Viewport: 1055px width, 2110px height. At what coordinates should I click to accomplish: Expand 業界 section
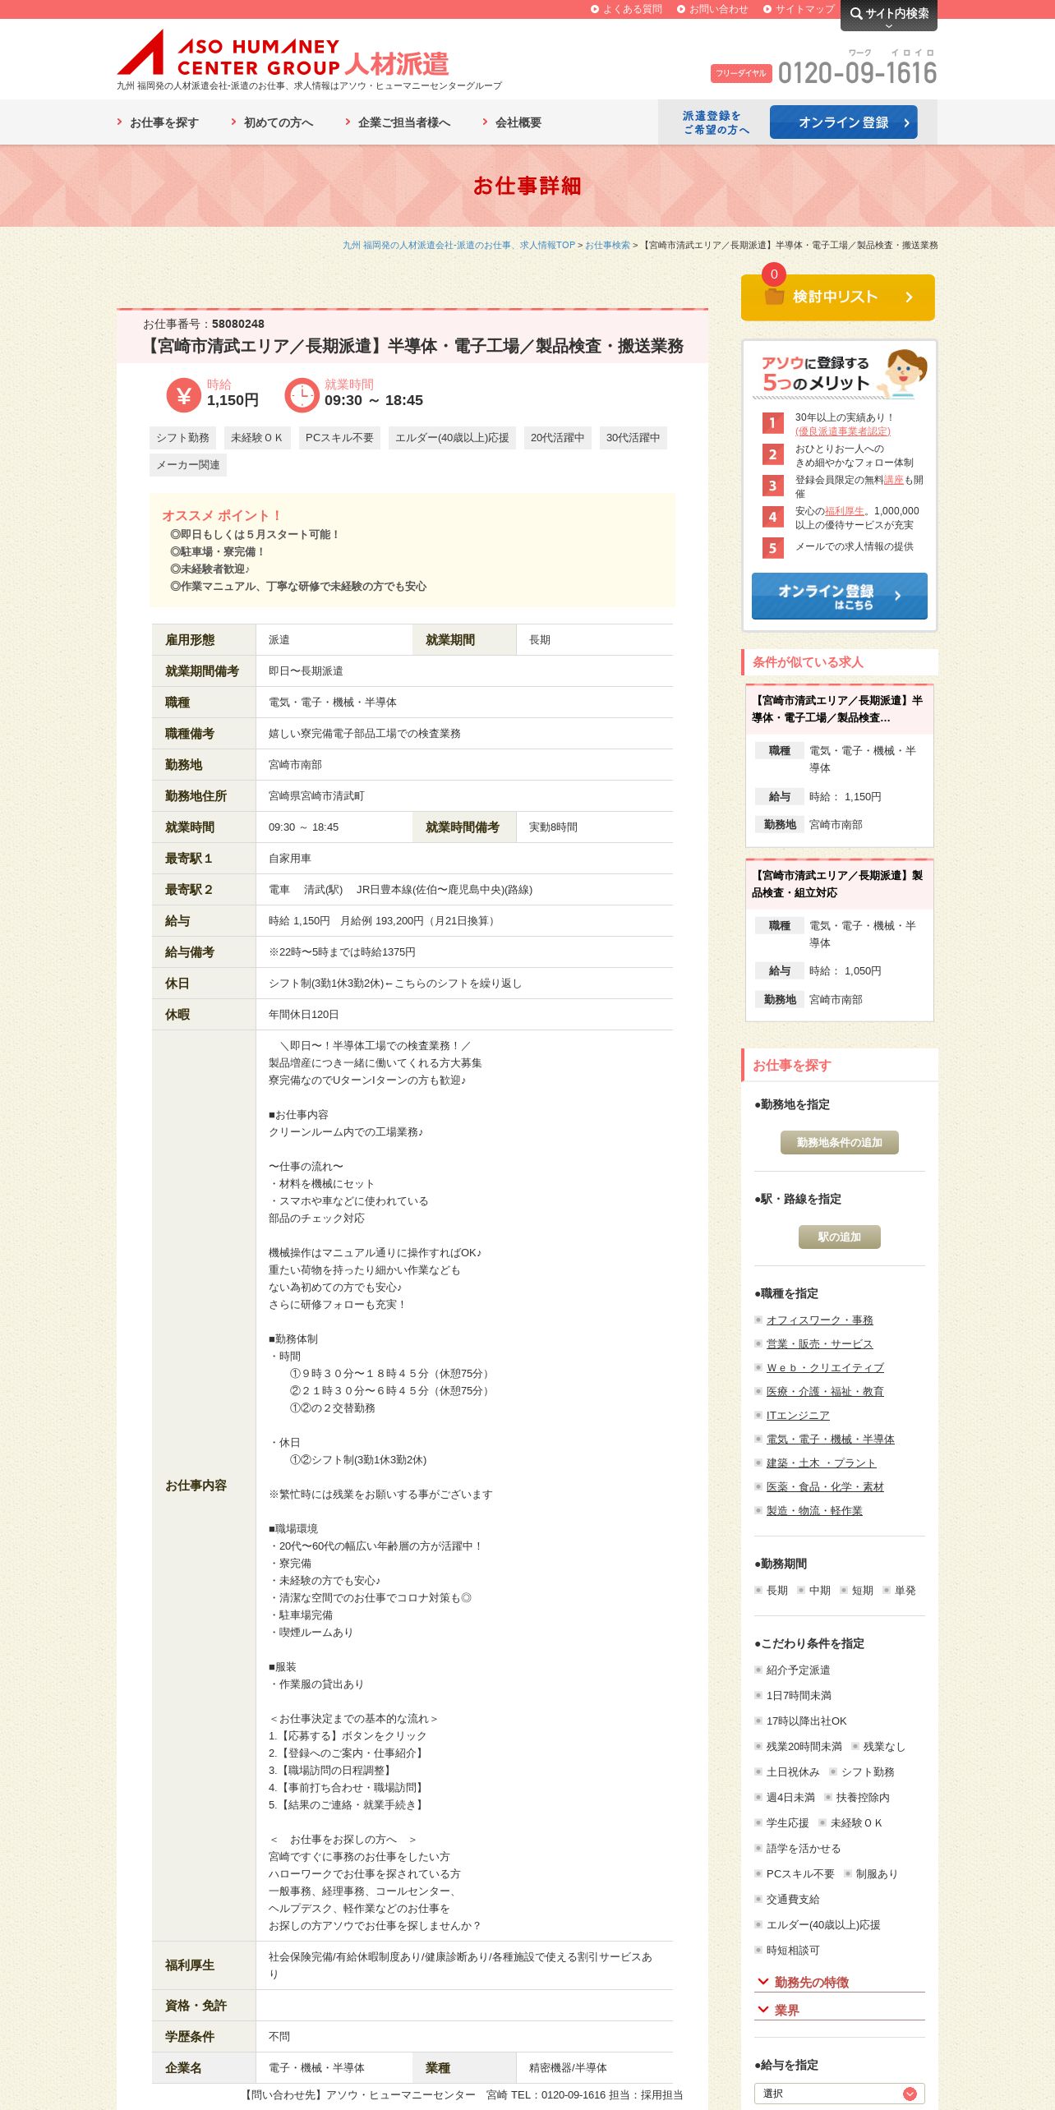click(840, 2010)
